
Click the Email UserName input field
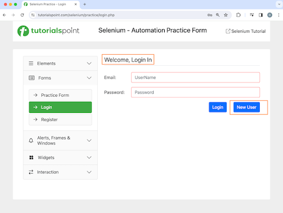[196, 77]
